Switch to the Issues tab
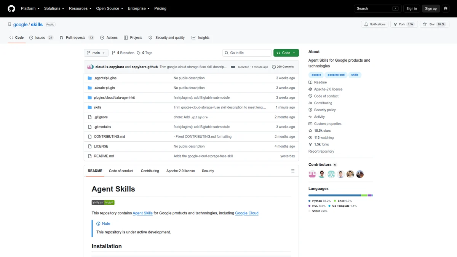 tap(41, 38)
